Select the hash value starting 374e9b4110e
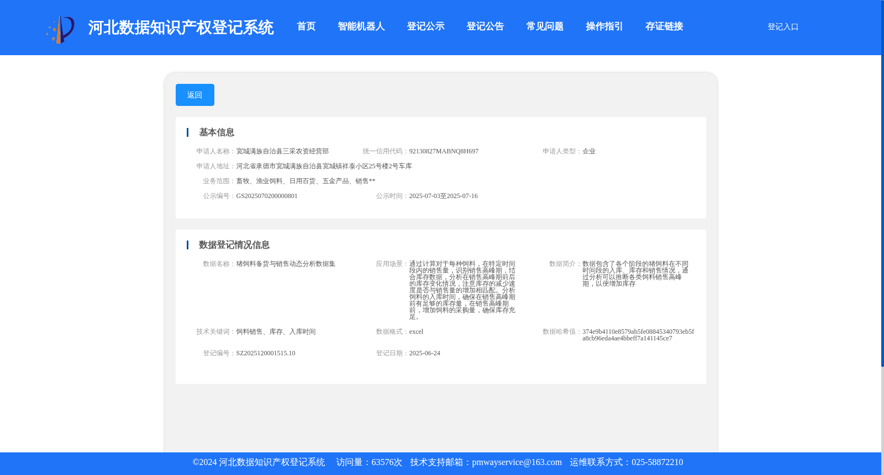This screenshot has width=884, height=475. click(x=638, y=335)
